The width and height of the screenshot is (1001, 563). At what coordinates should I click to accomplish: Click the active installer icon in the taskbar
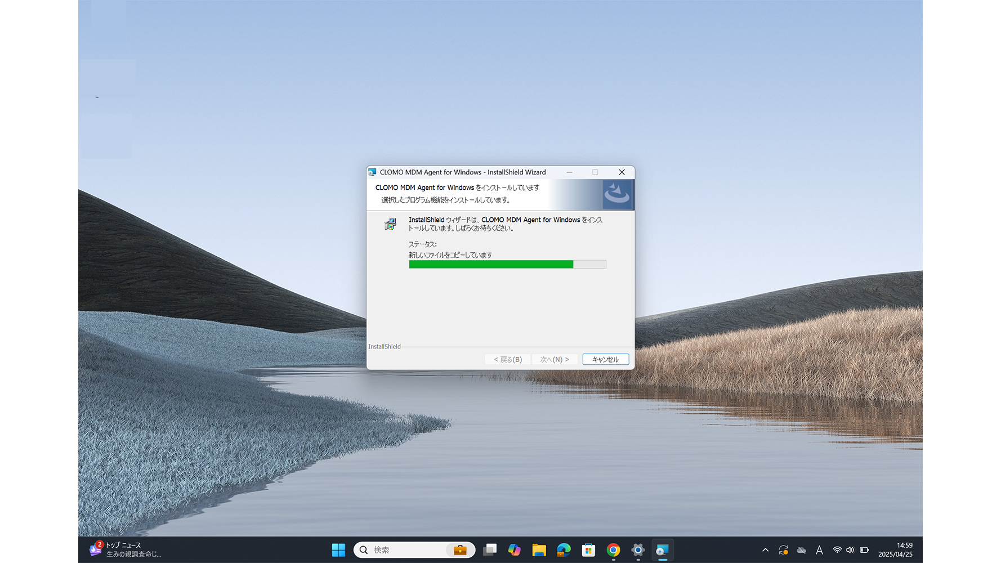click(663, 550)
